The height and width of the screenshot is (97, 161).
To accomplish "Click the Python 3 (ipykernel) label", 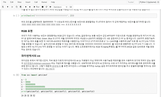I will click(148, 2).
